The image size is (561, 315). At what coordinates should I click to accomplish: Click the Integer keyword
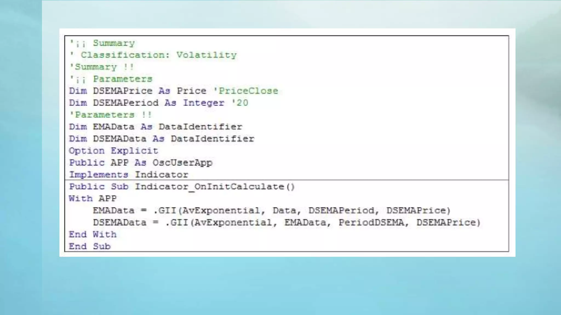[x=204, y=103]
